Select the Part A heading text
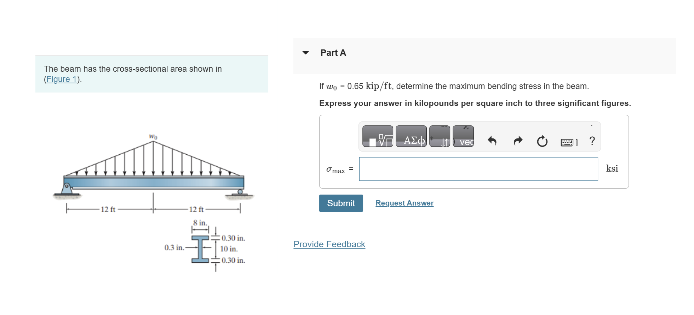Screen dimensions: 694x315 [x=333, y=52]
